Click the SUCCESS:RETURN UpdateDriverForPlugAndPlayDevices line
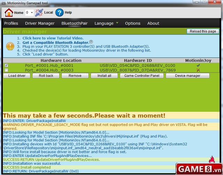223x175 pixels. pos(51,160)
